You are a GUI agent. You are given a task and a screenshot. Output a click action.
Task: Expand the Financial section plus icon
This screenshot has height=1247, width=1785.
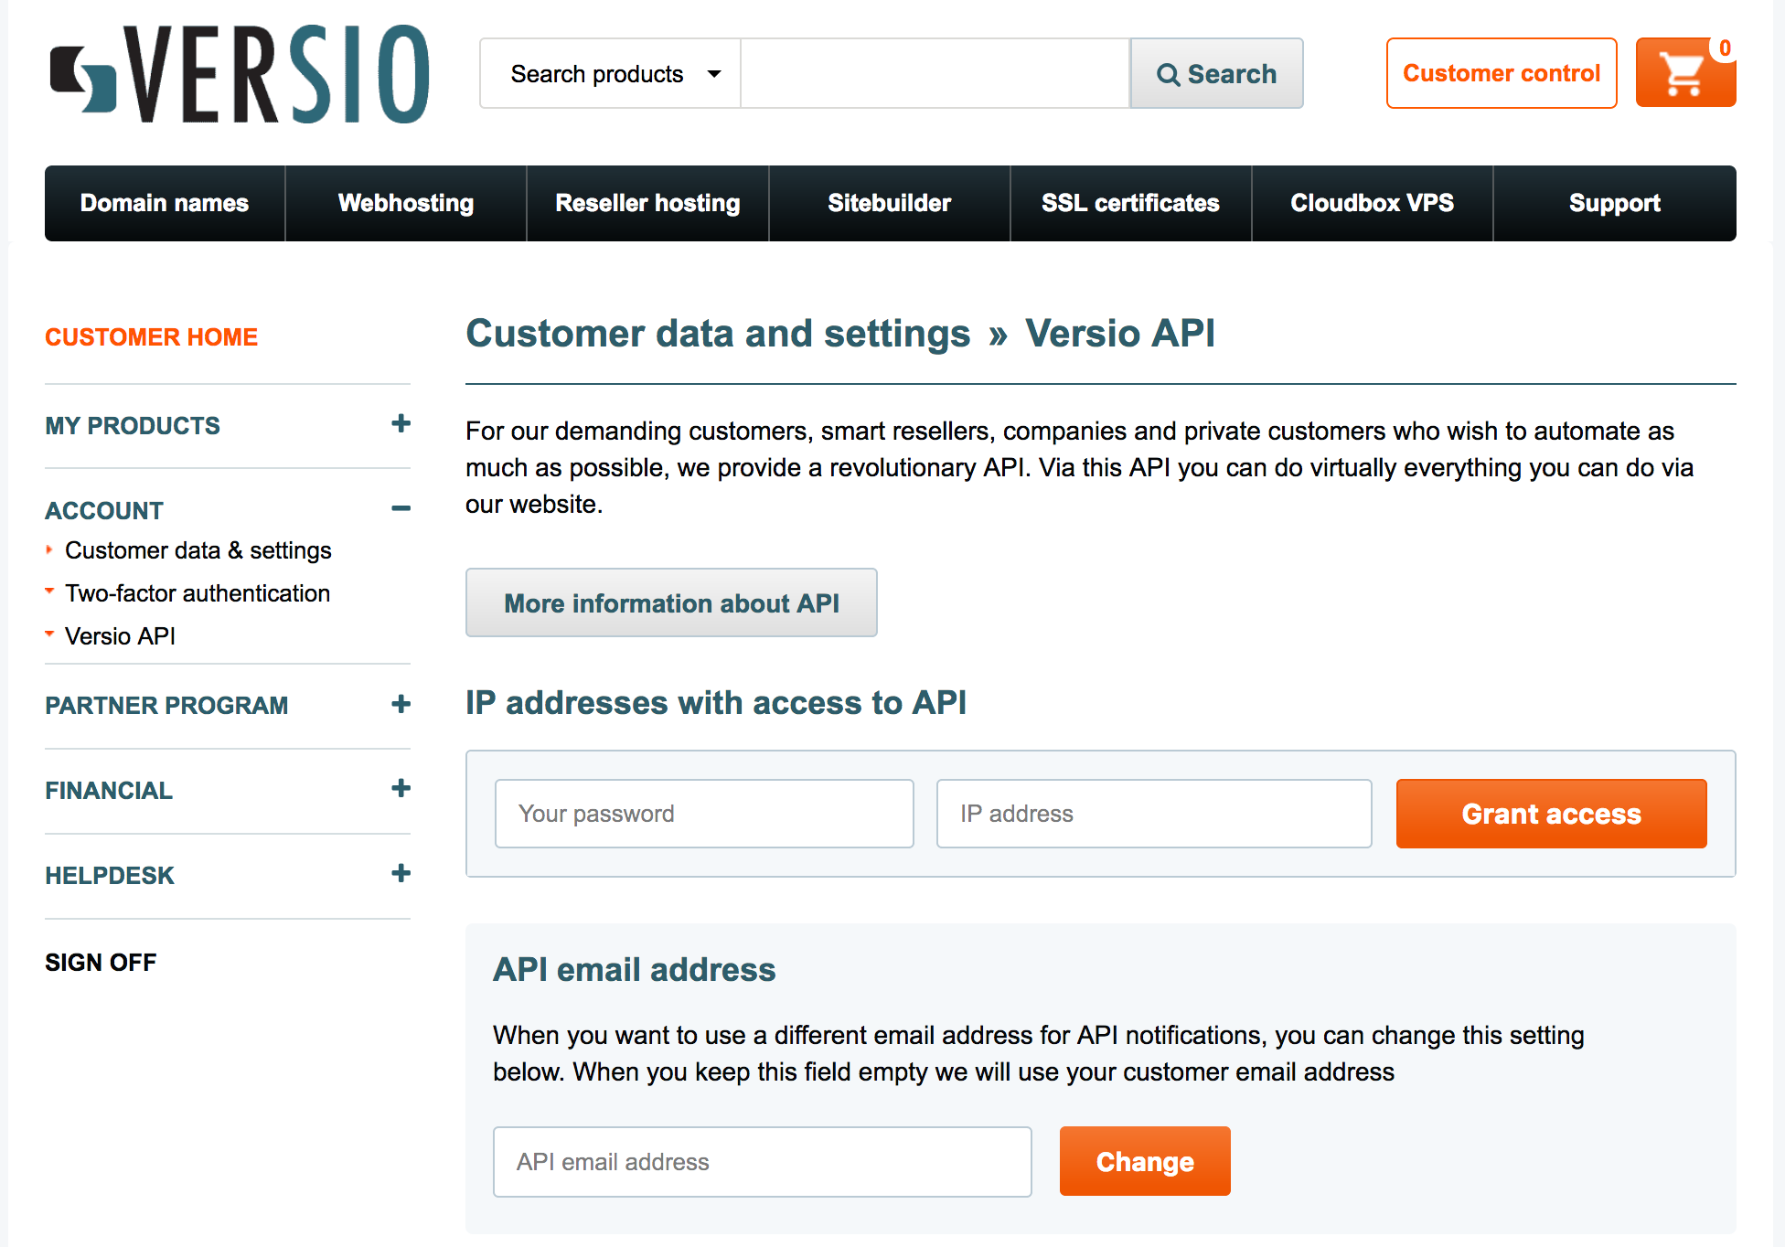[x=401, y=788]
